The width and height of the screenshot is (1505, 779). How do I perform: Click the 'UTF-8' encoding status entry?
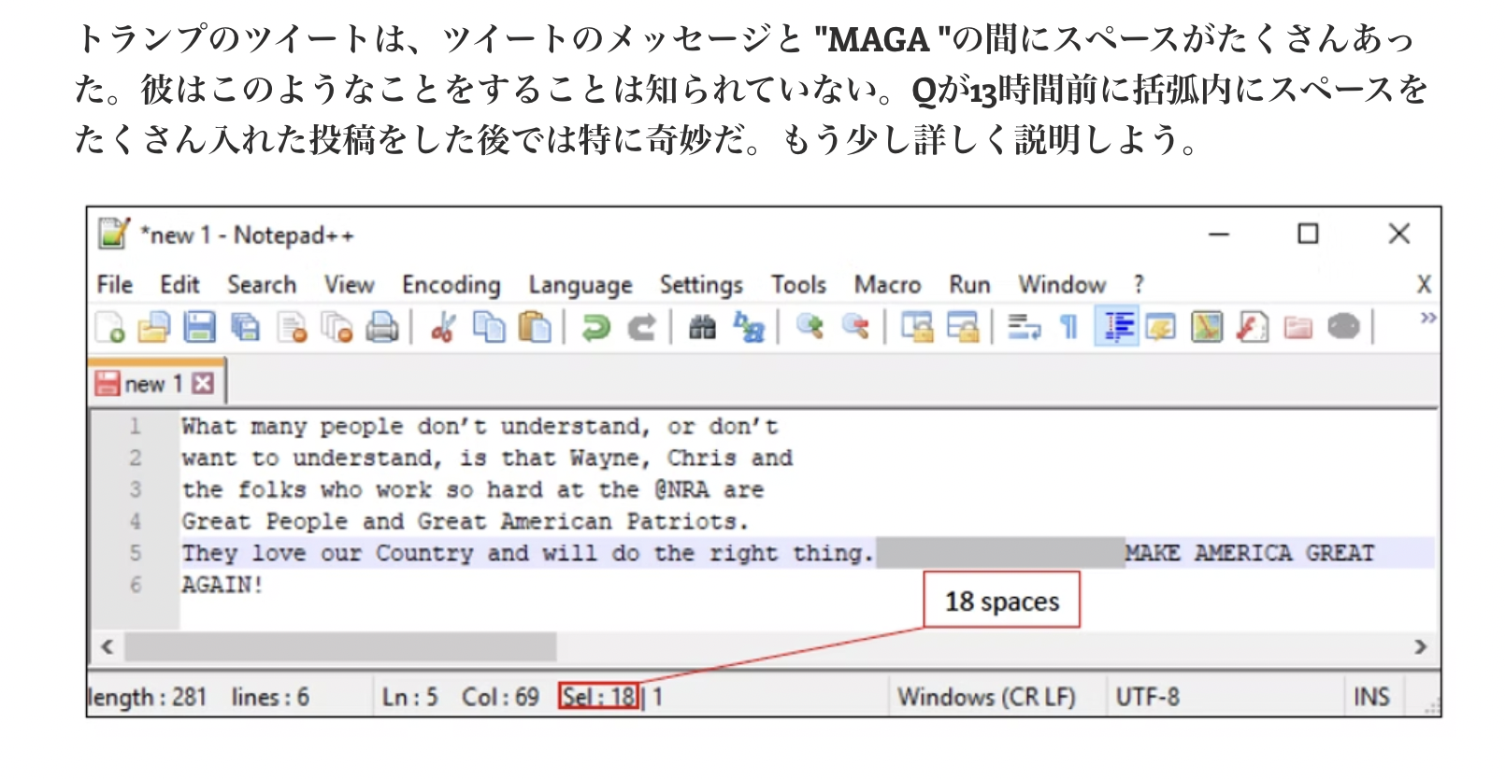(x=1147, y=697)
